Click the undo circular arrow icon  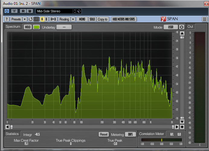[x=31, y=19]
